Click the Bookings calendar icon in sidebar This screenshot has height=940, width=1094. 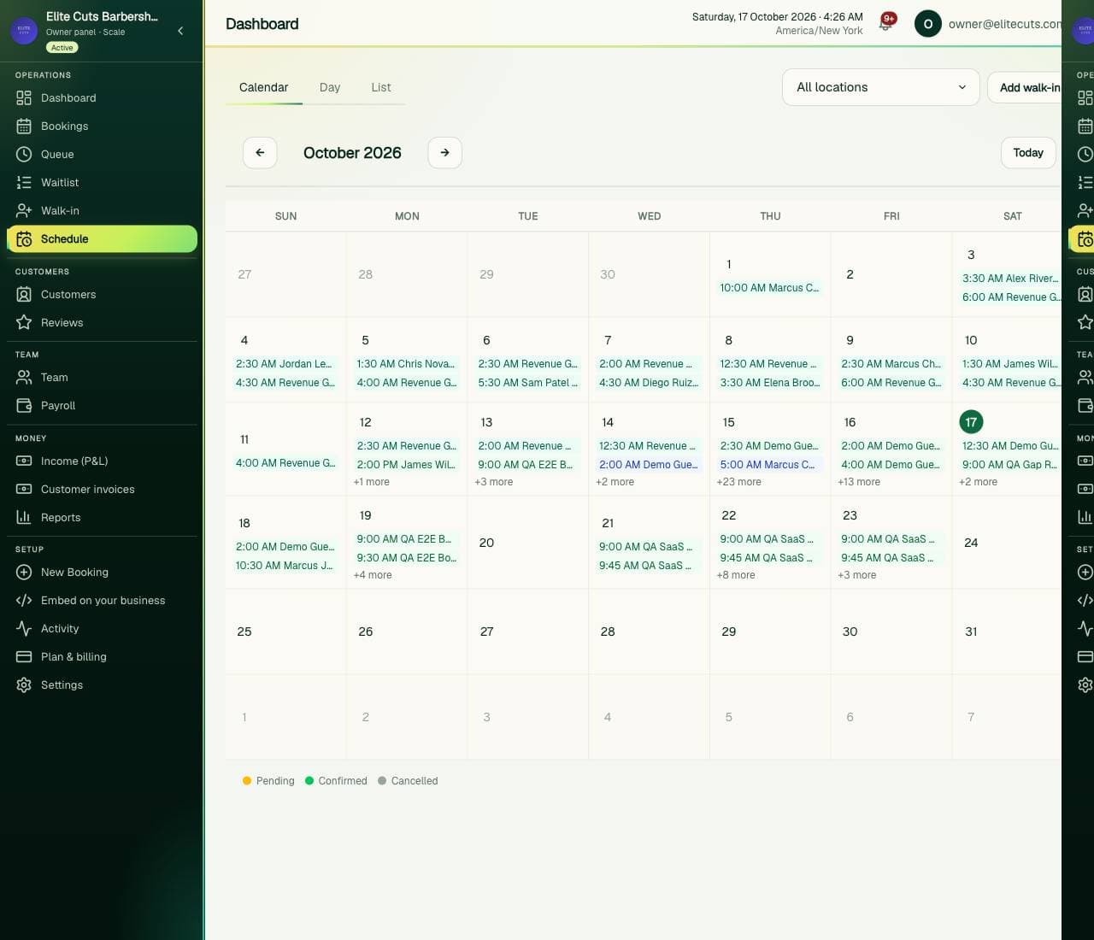click(x=24, y=126)
